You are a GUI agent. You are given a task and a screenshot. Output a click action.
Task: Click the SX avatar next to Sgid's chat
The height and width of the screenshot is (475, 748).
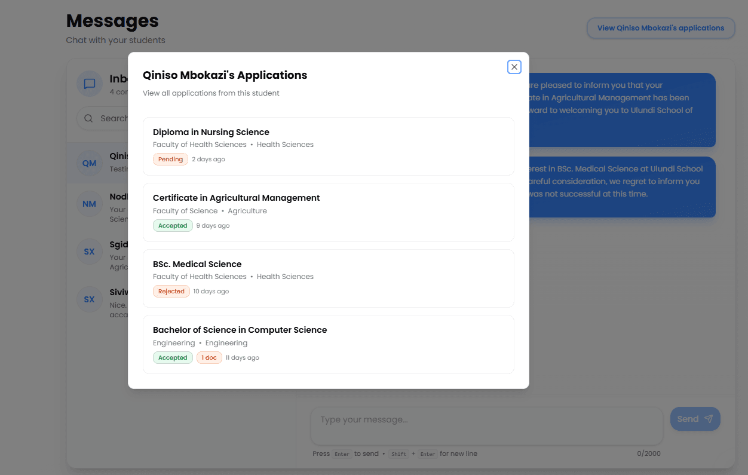(x=89, y=252)
